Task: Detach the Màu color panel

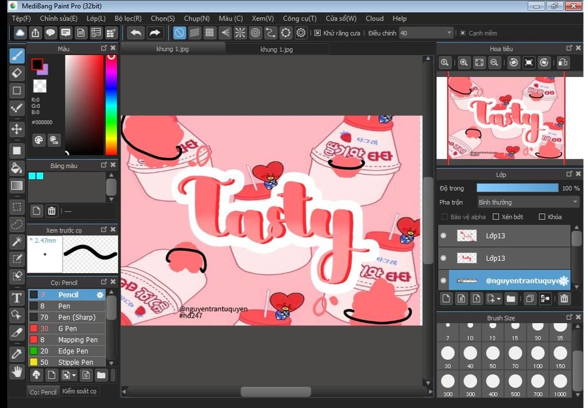Action: 104,48
